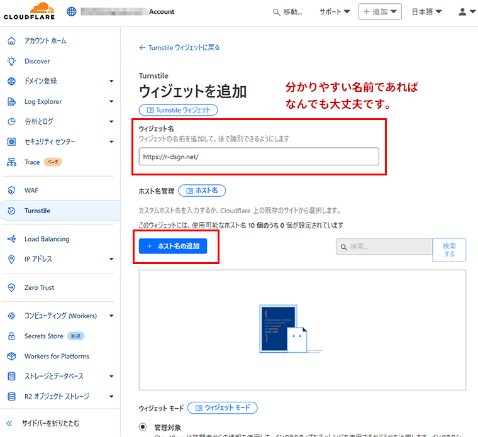Open the user profile icon menu
The width and height of the screenshot is (478, 437).
(x=467, y=12)
